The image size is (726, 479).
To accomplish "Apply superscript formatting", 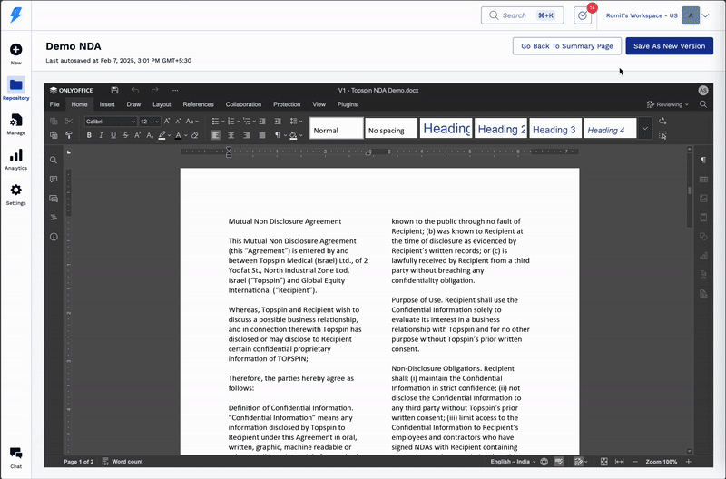I will (138, 135).
